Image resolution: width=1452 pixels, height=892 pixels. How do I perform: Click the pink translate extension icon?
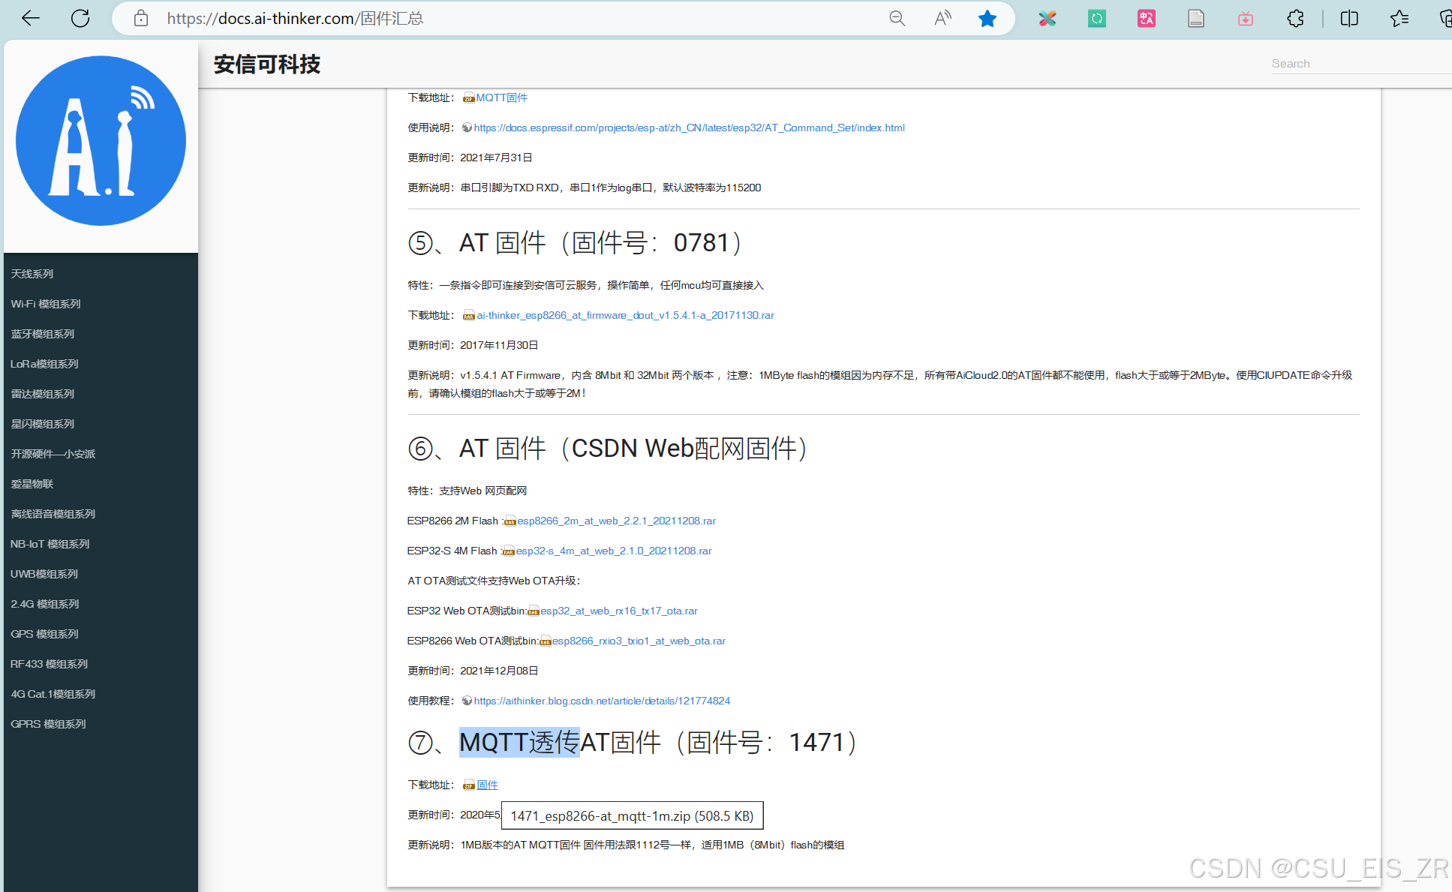pyautogui.click(x=1147, y=18)
